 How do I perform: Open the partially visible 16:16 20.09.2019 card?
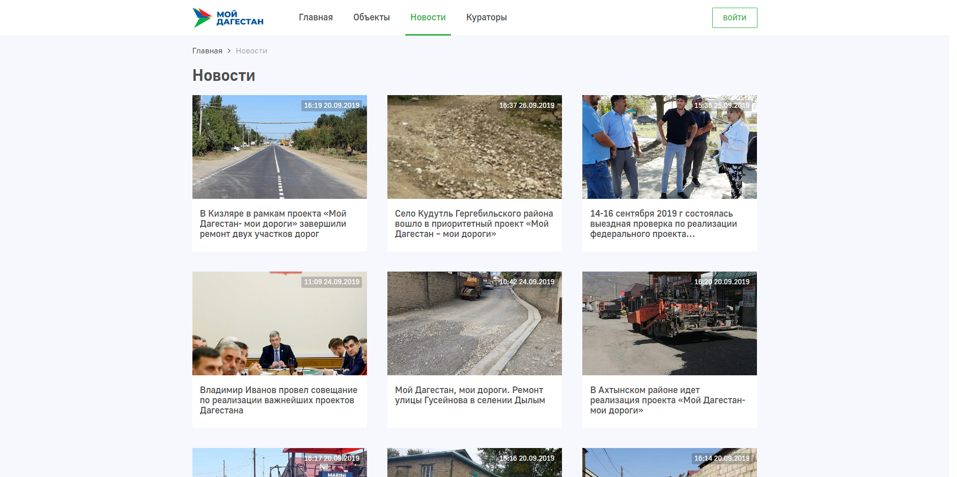coord(474,463)
